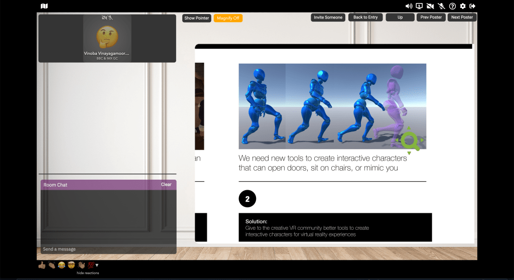Toggle Show Pointer
The image size is (514, 280).
tap(197, 18)
